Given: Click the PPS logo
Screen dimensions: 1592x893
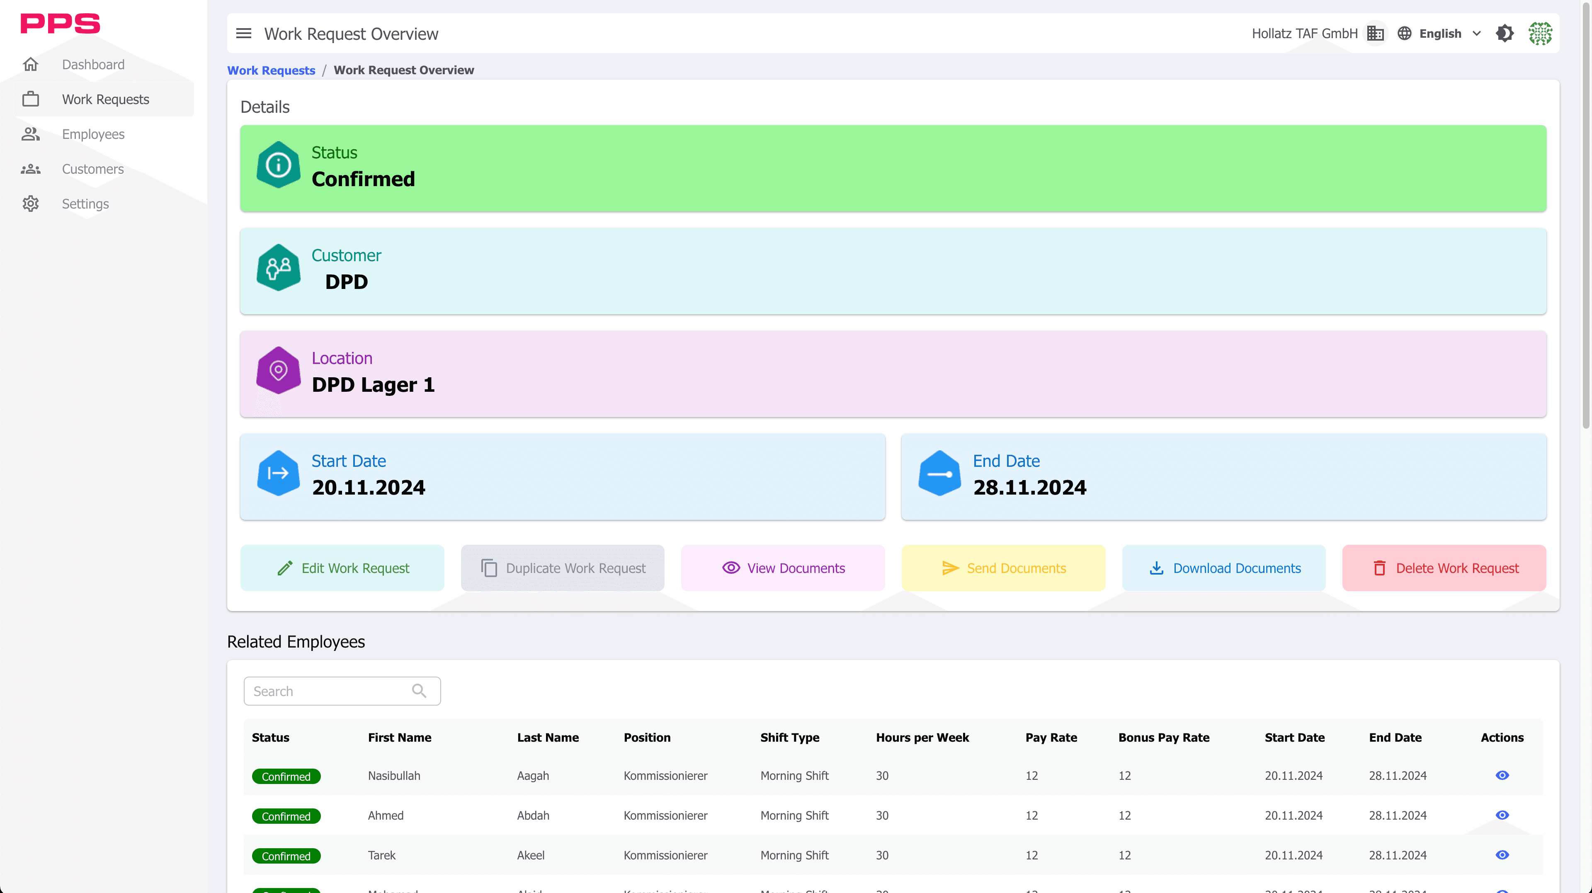Looking at the screenshot, I should [60, 24].
